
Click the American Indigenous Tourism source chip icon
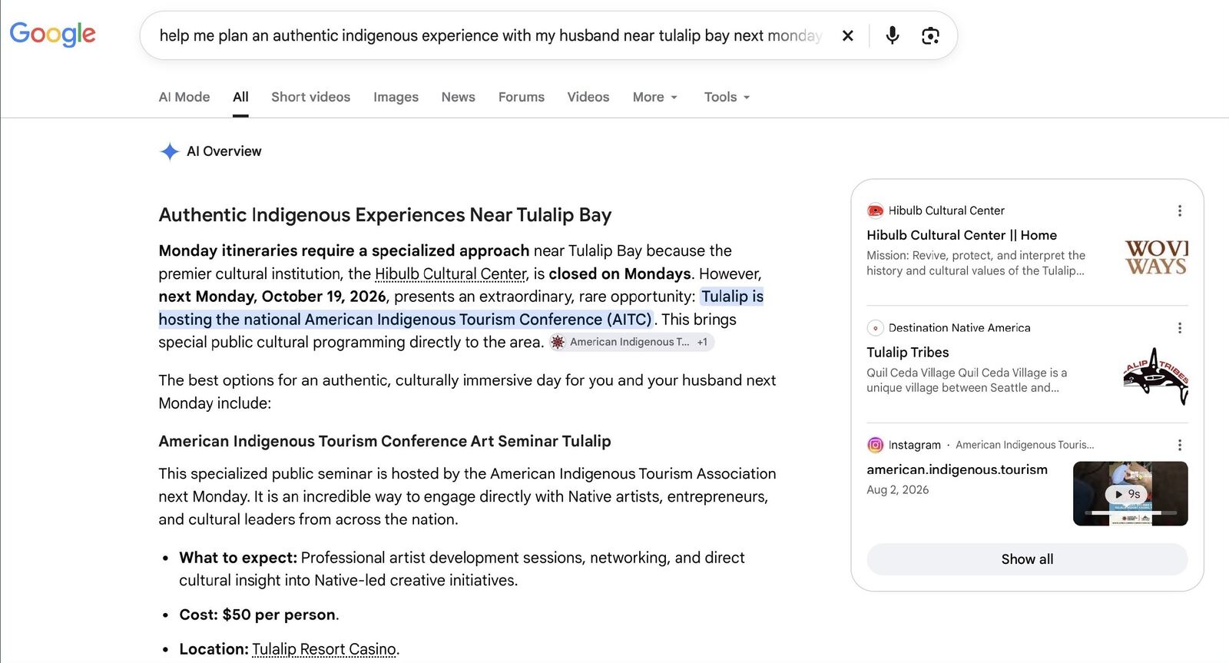coord(558,342)
